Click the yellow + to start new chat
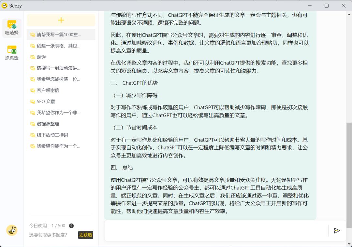 click(61, 20)
